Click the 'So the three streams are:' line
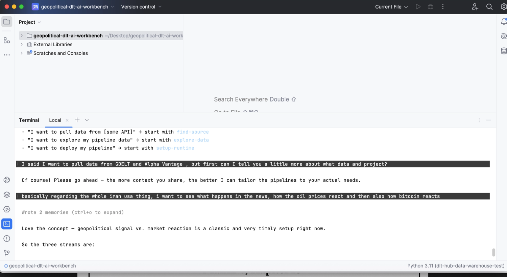Image resolution: width=507 pixels, height=277 pixels. coord(58,245)
